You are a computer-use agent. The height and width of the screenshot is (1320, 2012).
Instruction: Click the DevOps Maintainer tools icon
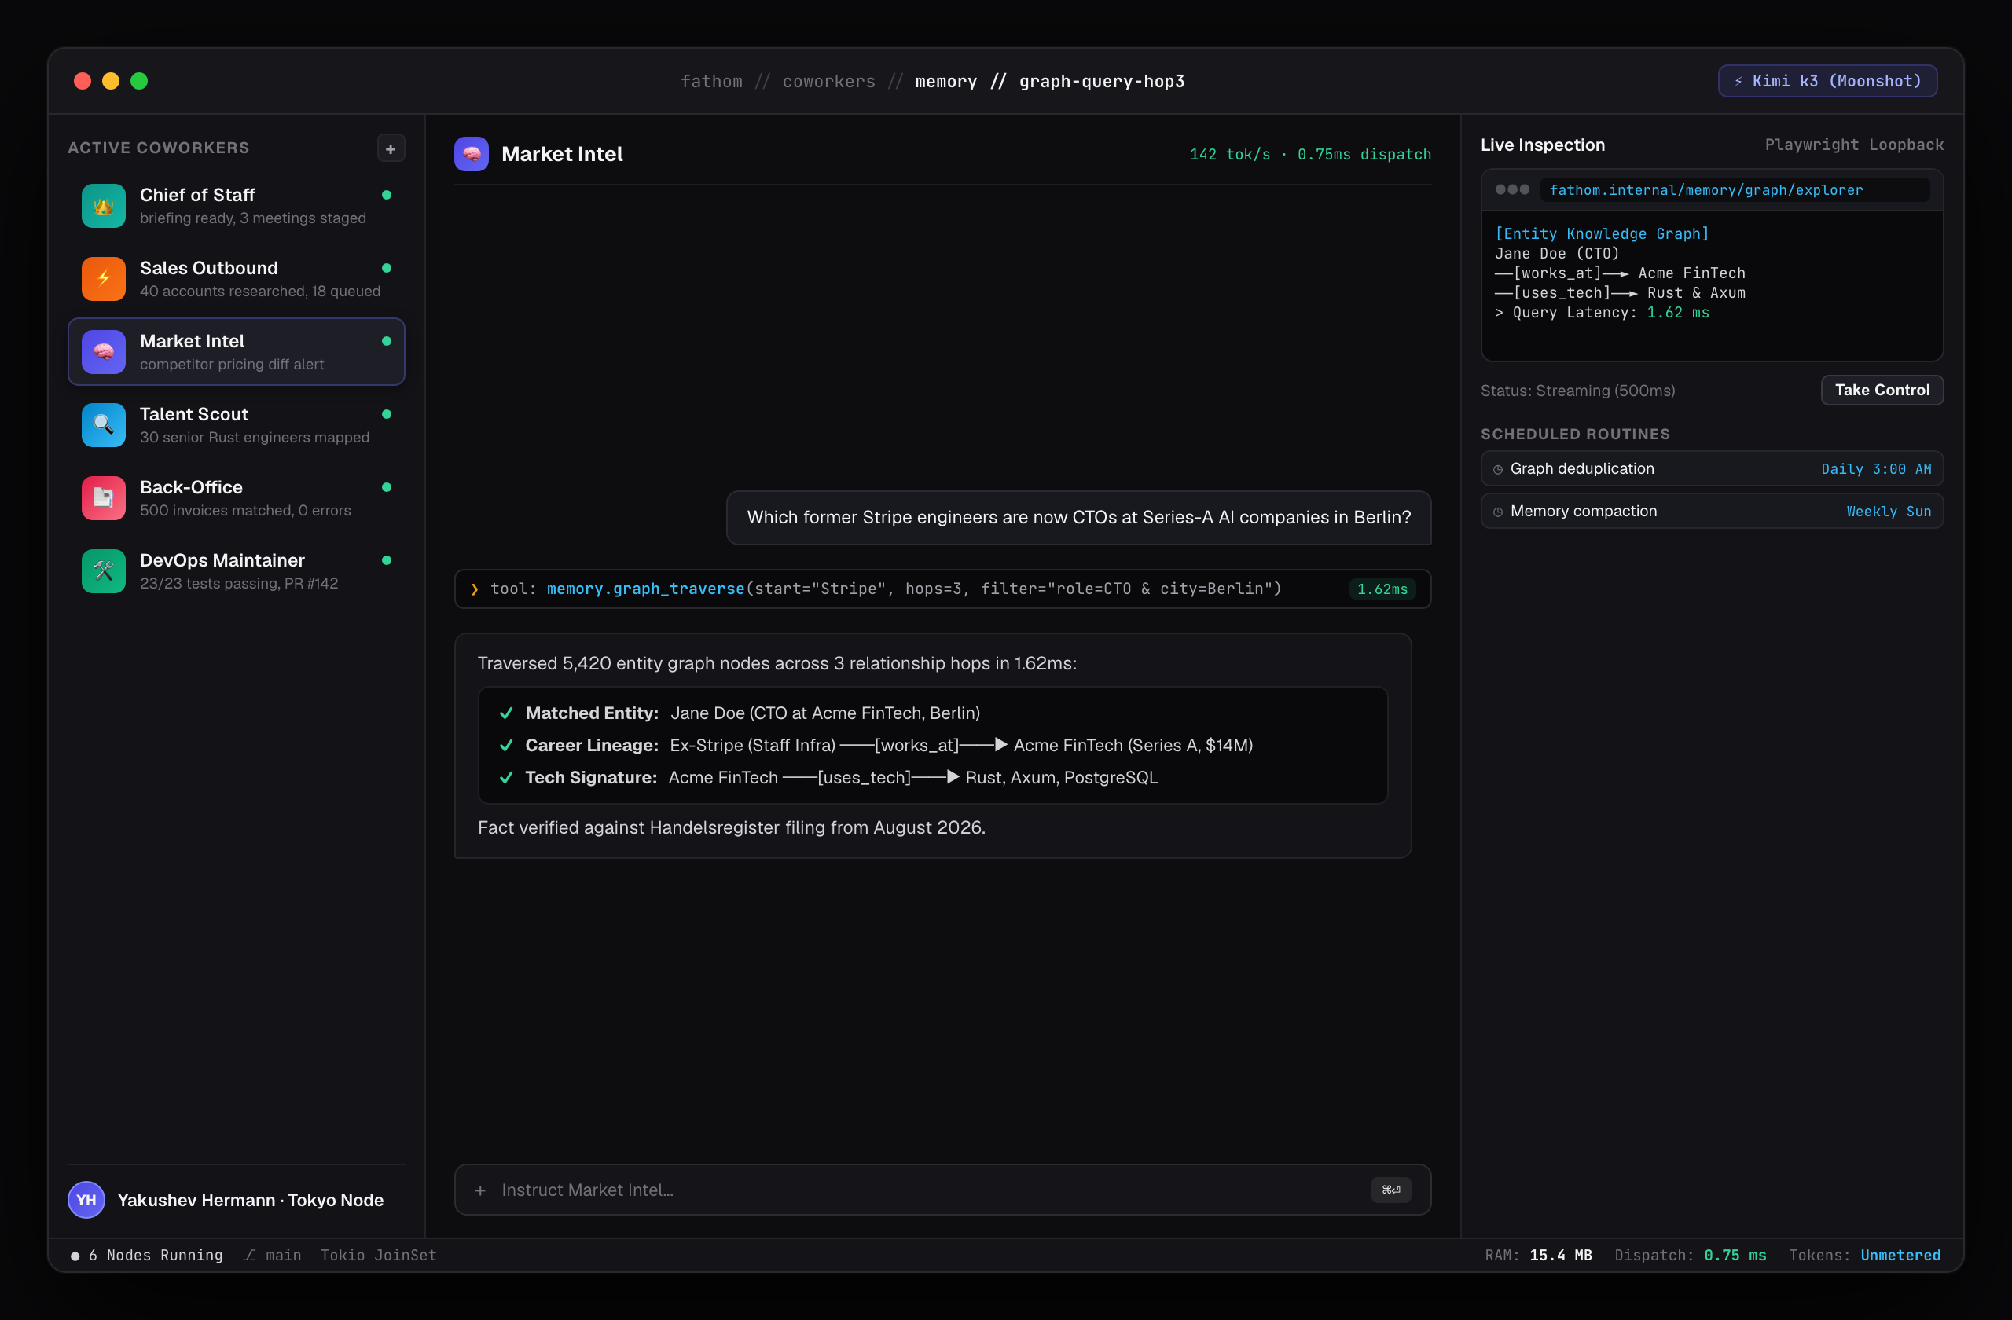click(x=103, y=571)
